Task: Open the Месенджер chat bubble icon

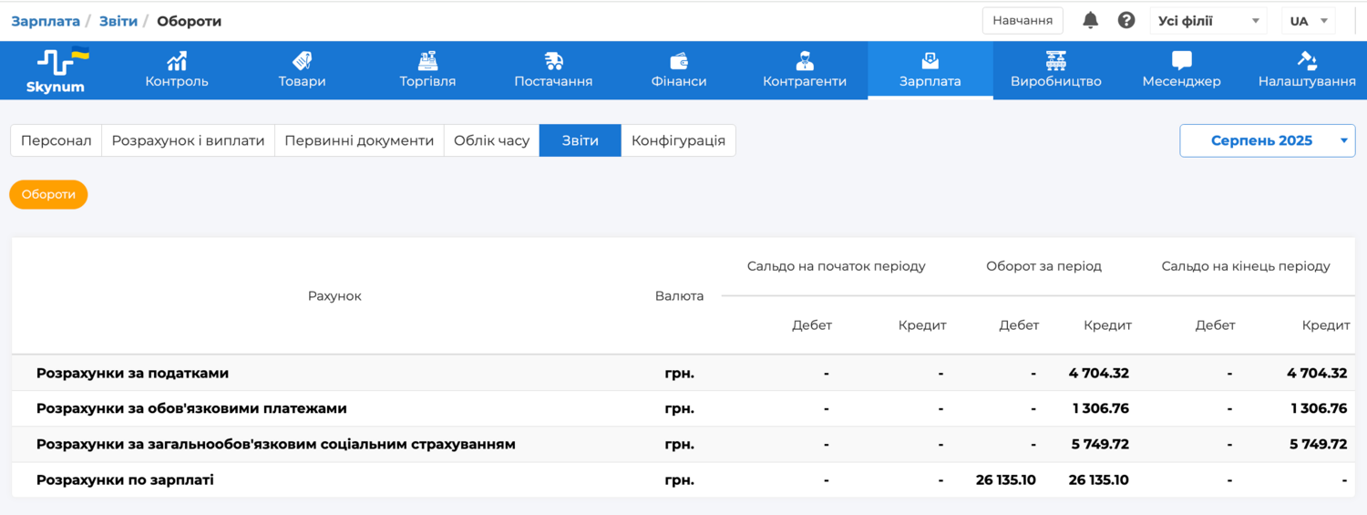Action: 1181,61
